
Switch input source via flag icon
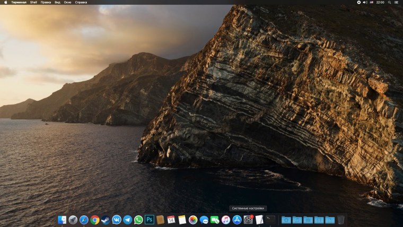[x=372, y=2]
